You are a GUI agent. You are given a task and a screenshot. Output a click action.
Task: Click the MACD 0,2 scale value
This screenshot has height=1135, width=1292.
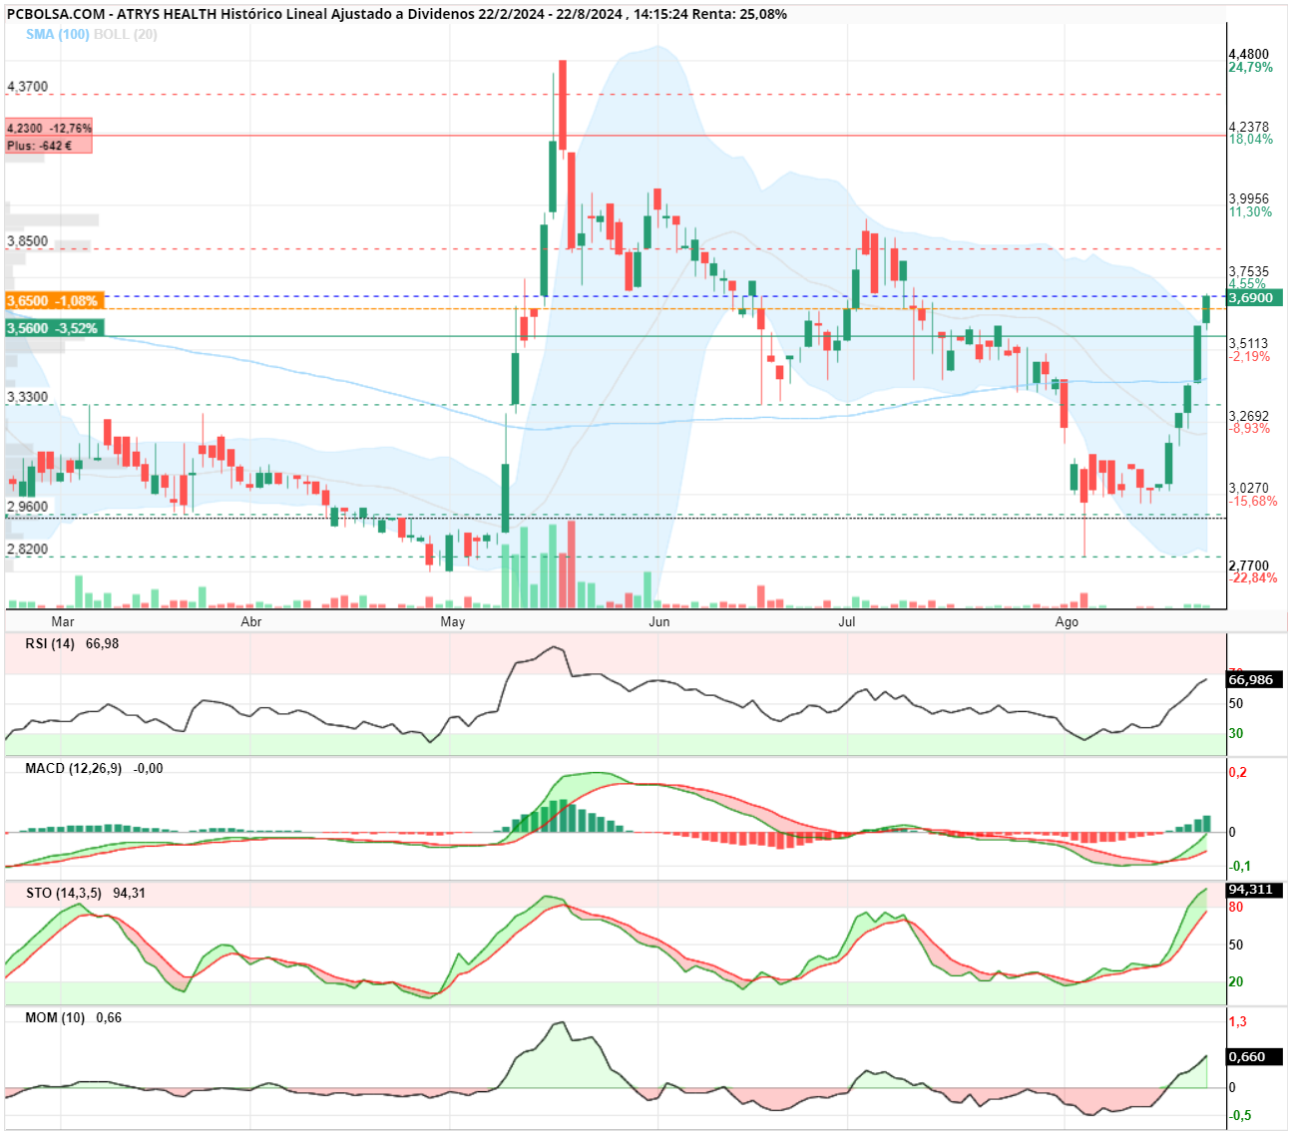click(1237, 773)
